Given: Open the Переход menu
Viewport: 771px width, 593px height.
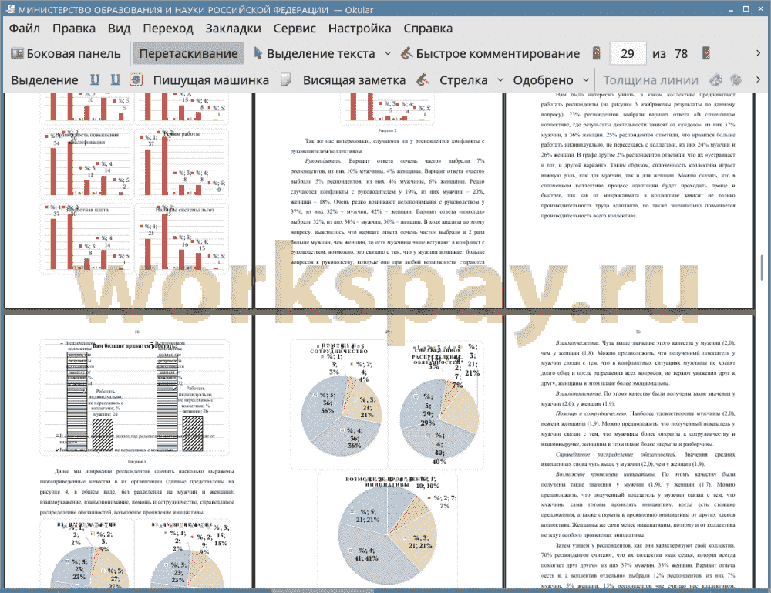Looking at the screenshot, I should pyautogui.click(x=167, y=29).
